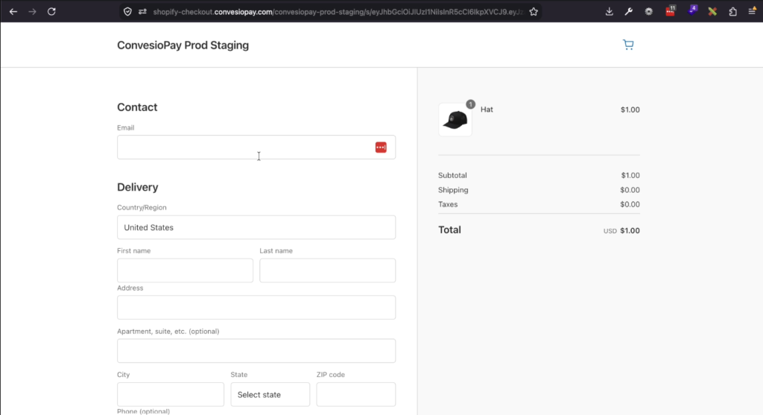Click the First name field
This screenshot has height=415, width=763.
point(185,270)
